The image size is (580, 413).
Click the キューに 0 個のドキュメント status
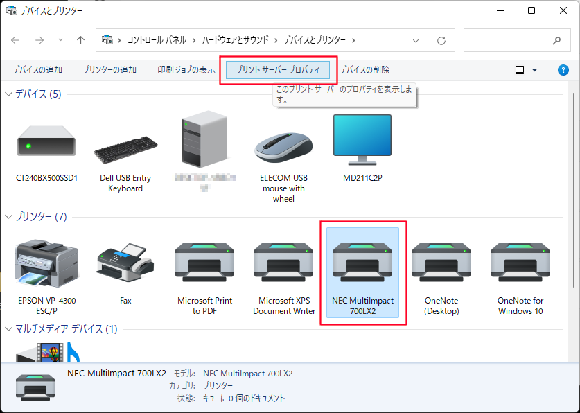244,398
